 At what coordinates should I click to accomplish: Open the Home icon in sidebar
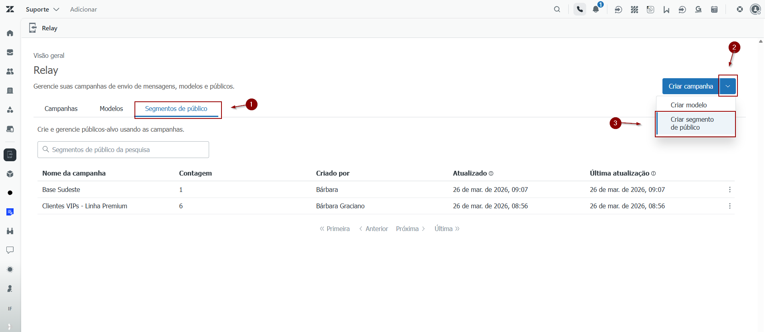coord(10,33)
